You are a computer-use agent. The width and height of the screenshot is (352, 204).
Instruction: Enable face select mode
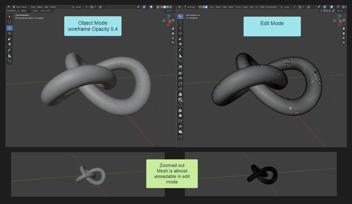[x=206, y=7]
